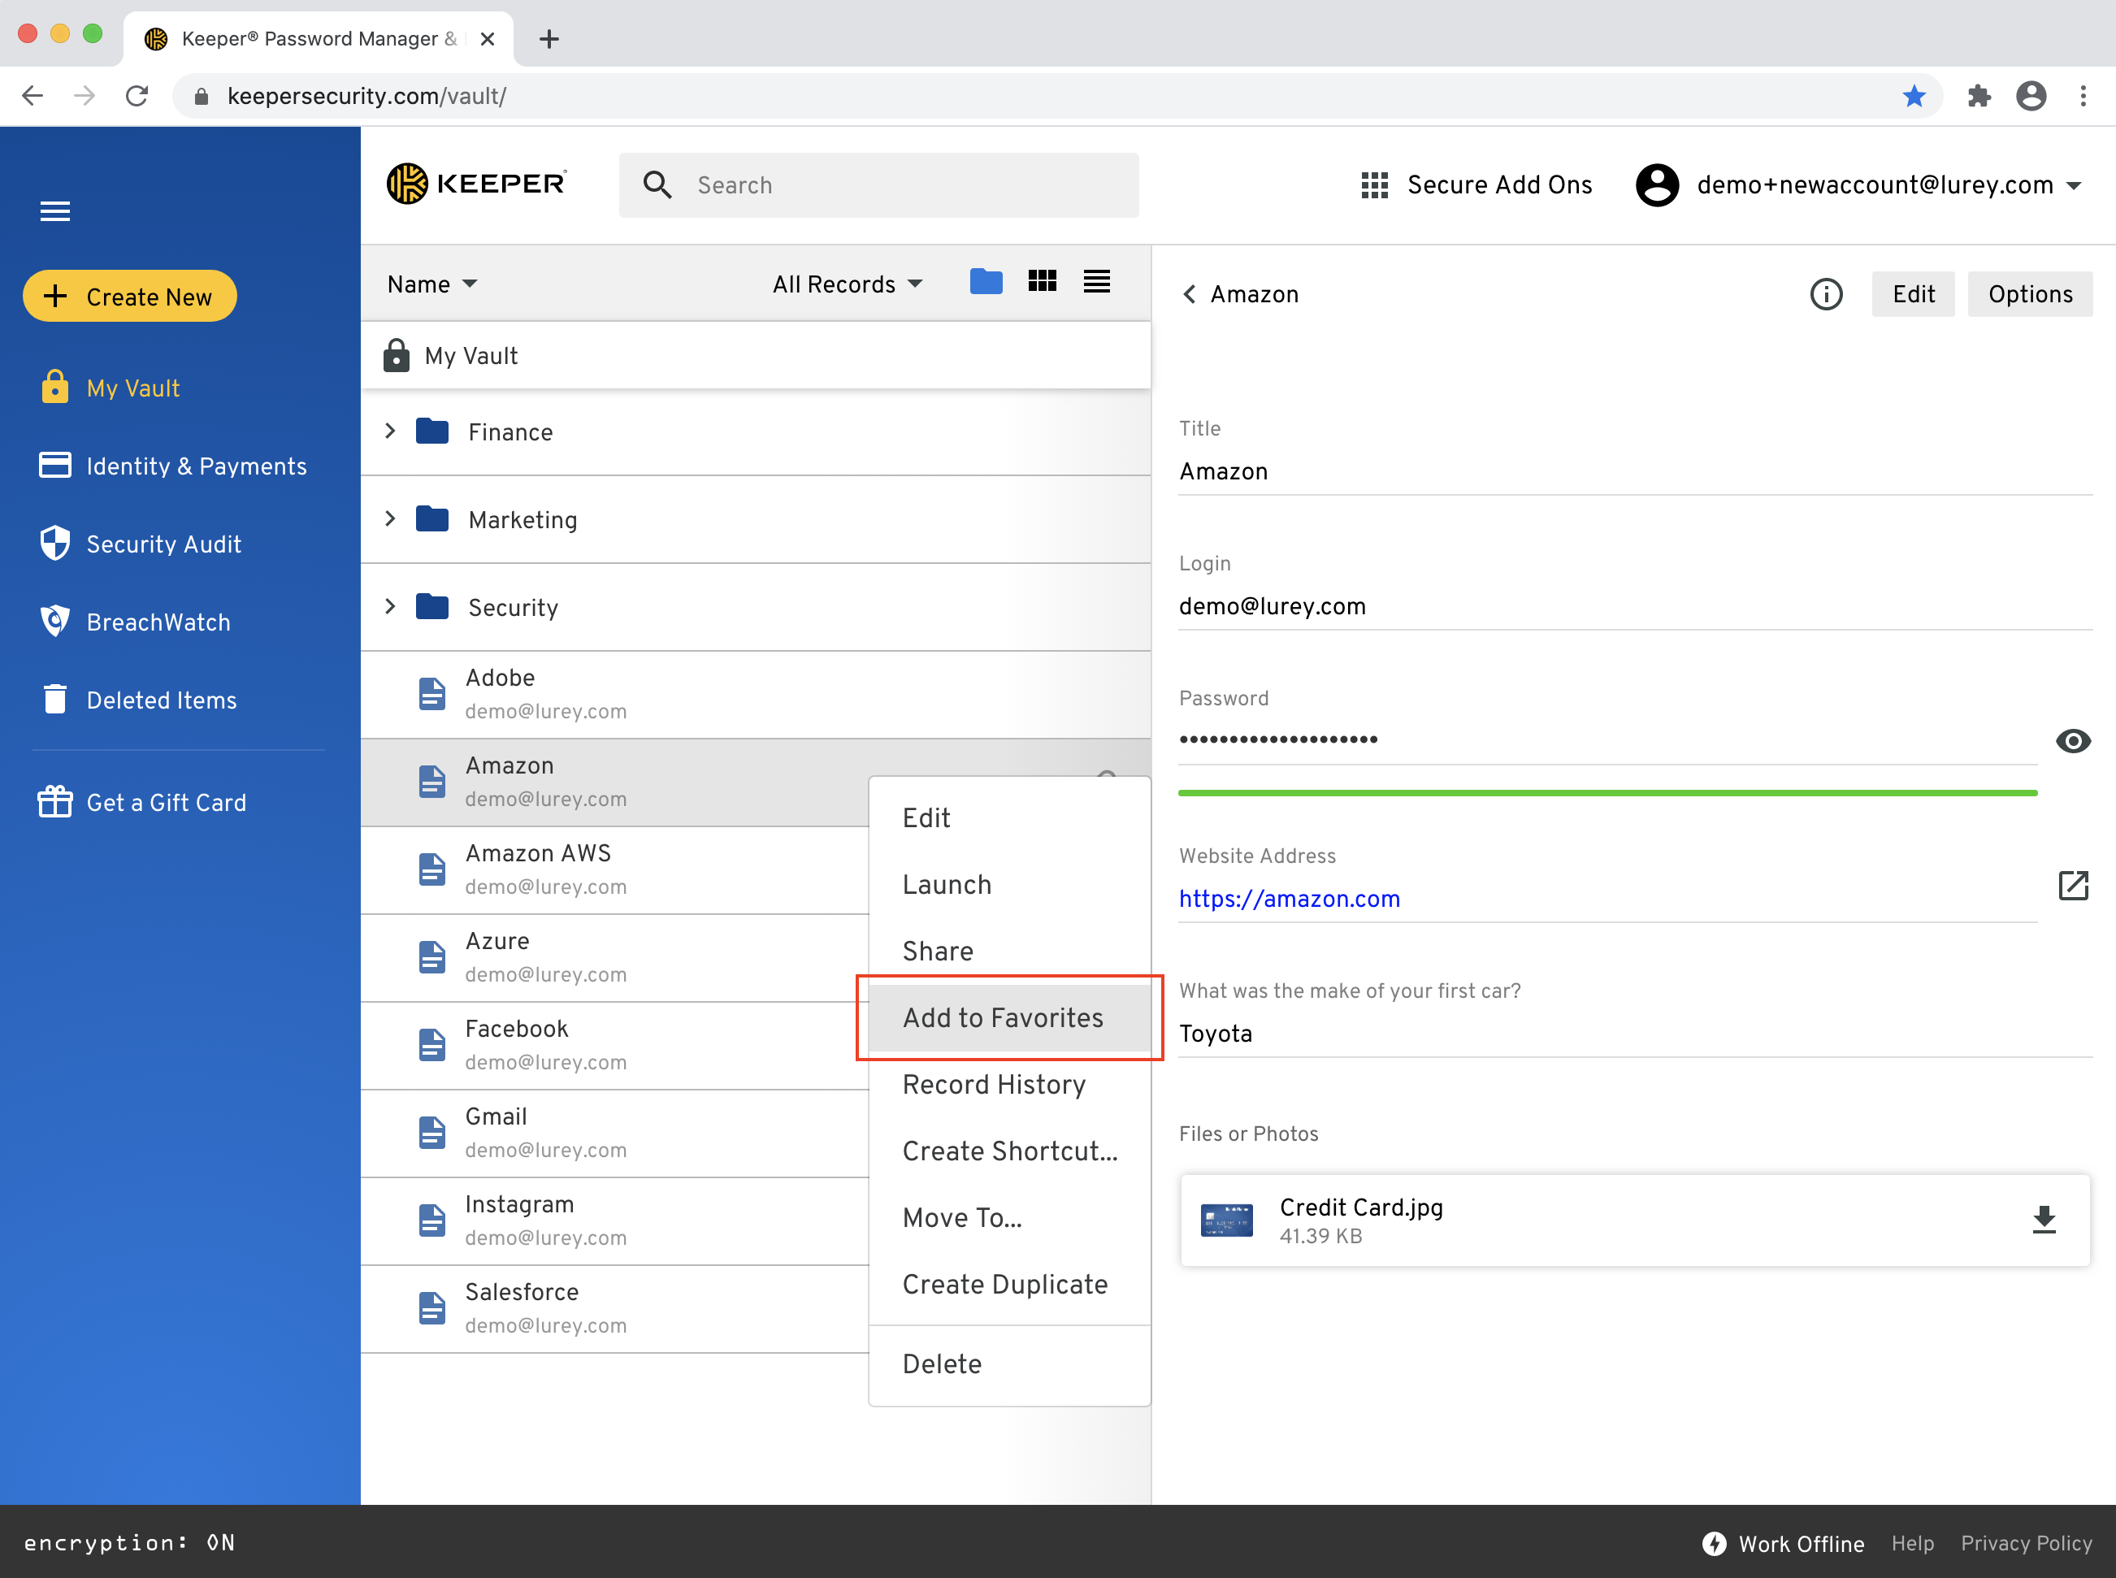
Task: Focus the Search field
Action: point(879,185)
